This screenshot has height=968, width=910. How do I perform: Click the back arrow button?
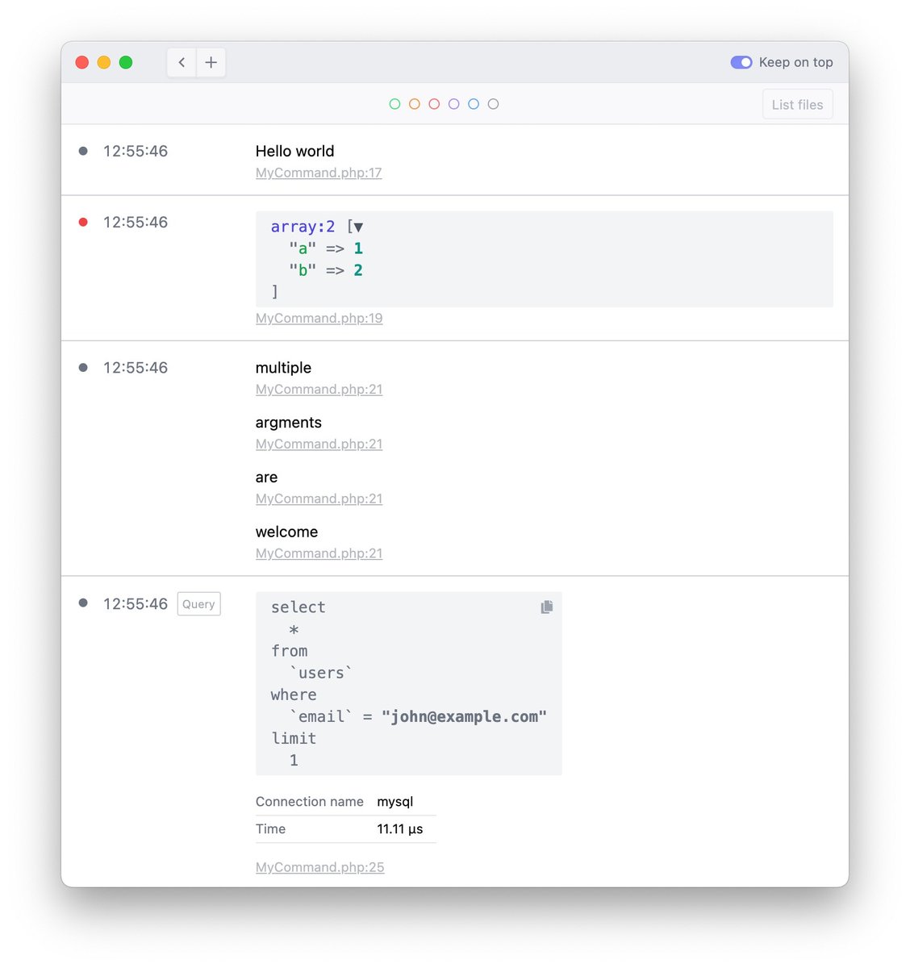click(x=182, y=62)
